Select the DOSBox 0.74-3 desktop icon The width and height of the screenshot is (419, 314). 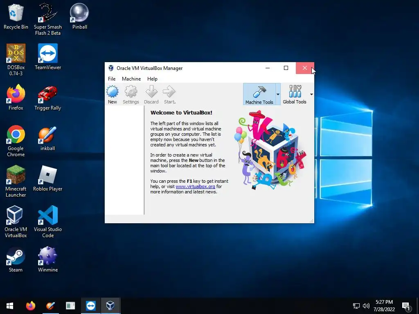tap(16, 60)
